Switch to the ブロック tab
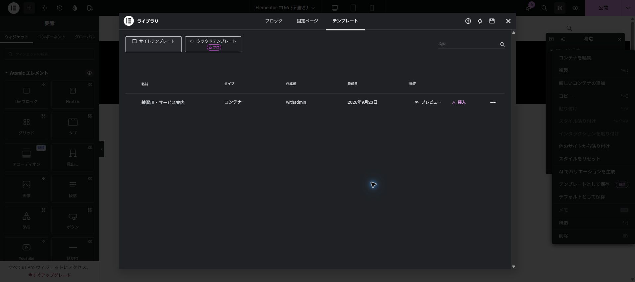The width and height of the screenshot is (635, 282). click(273, 21)
